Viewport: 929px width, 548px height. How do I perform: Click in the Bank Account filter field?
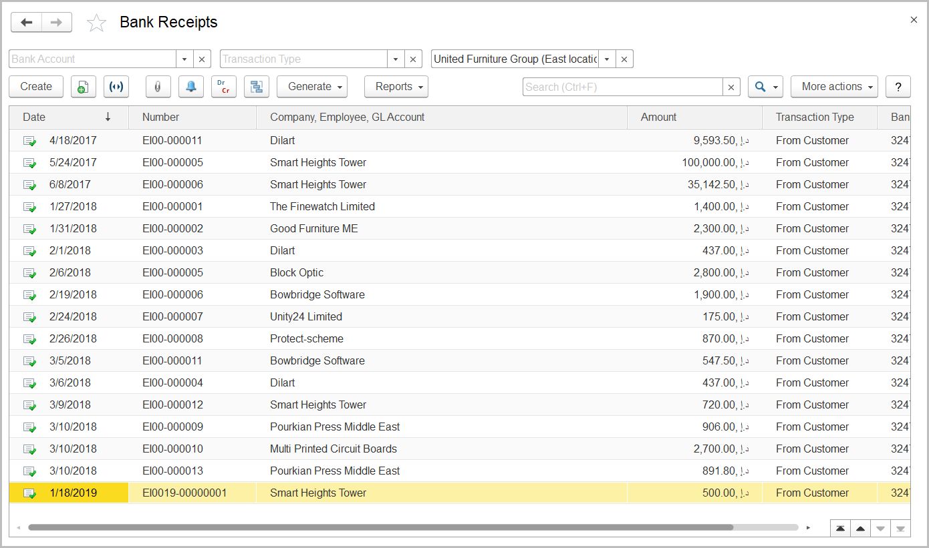(x=93, y=59)
